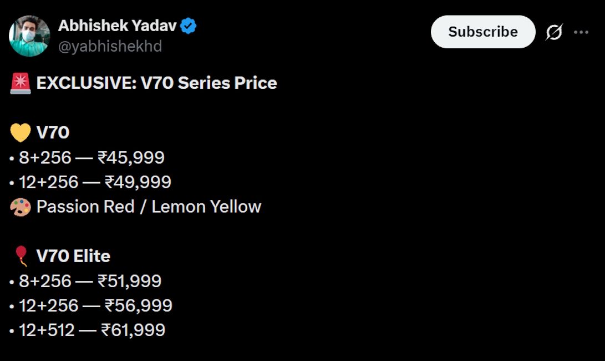Click the rotating siren emoji before EXCLUSIVE

click(18, 82)
